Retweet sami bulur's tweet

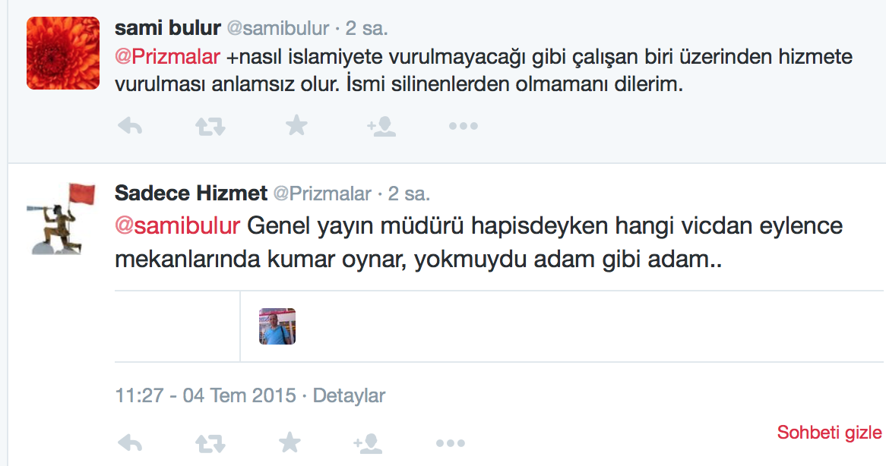210,126
